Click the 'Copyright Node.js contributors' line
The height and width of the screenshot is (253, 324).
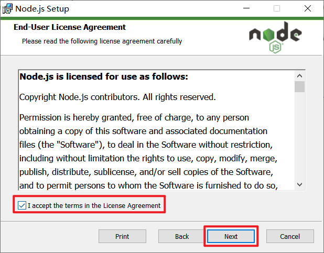pyautogui.click(x=117, y=97)
